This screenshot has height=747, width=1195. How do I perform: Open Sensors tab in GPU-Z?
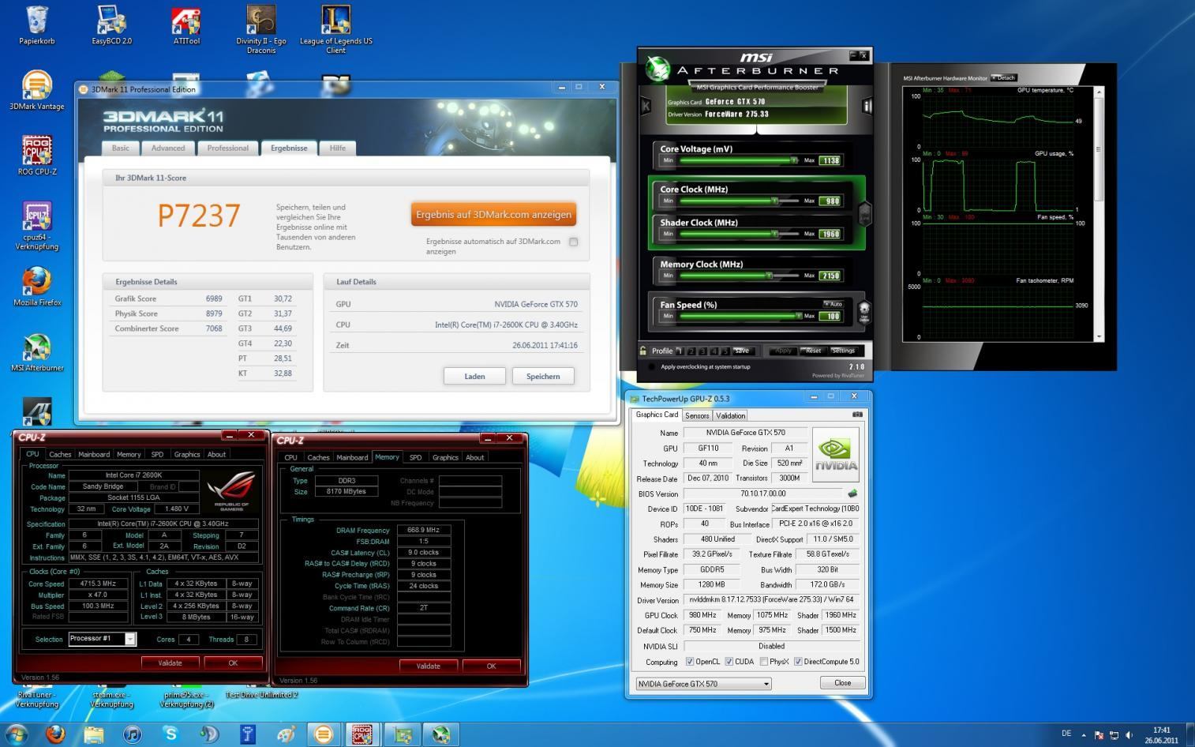(697, 415)
